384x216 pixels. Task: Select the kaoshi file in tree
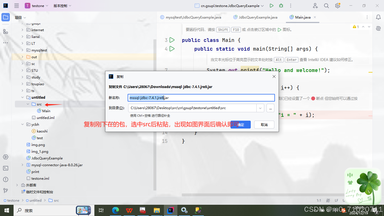[x=39, y=131]
